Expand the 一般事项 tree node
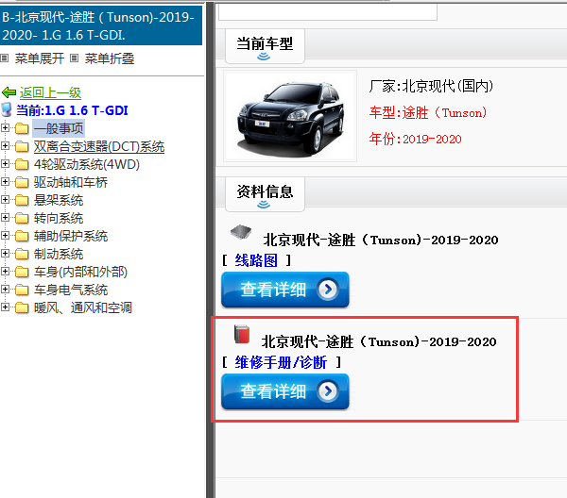 pos(5,127)
